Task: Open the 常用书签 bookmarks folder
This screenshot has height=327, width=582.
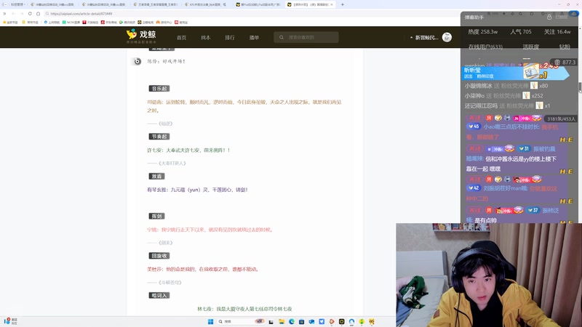Action: 31,23
